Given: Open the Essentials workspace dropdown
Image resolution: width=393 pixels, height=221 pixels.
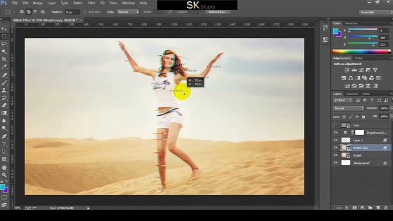Looking at the screenshot, I should (x=376, y=12).
